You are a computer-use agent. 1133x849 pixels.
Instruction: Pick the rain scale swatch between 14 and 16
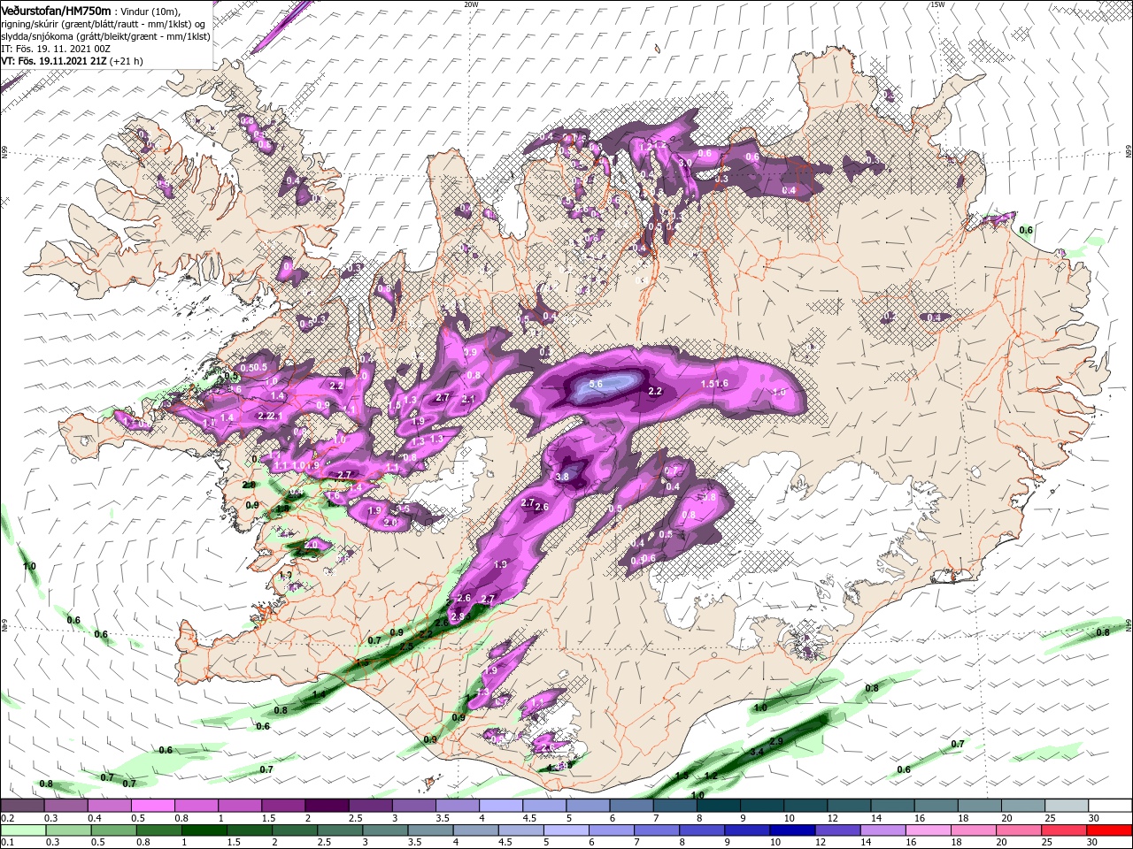[x=883, y=831]
